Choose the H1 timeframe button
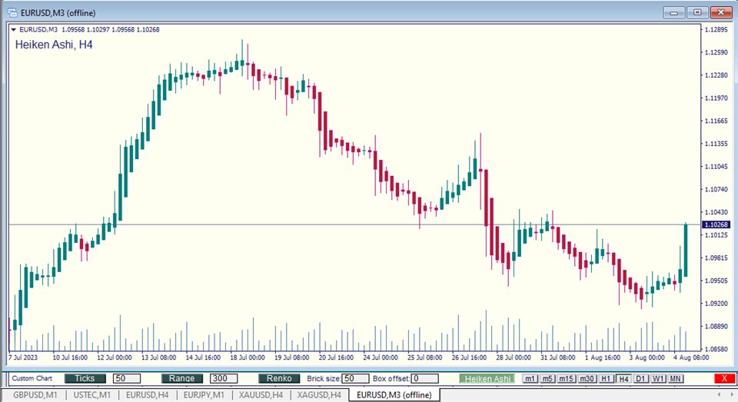Viewport: 738px width, 402px height. coord(607,379)
